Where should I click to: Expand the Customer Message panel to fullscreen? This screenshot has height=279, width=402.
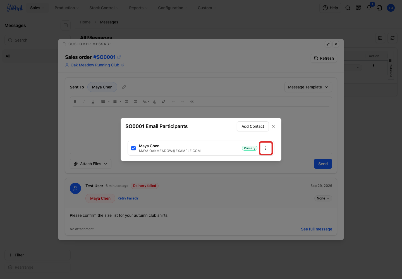click(328, 44)
